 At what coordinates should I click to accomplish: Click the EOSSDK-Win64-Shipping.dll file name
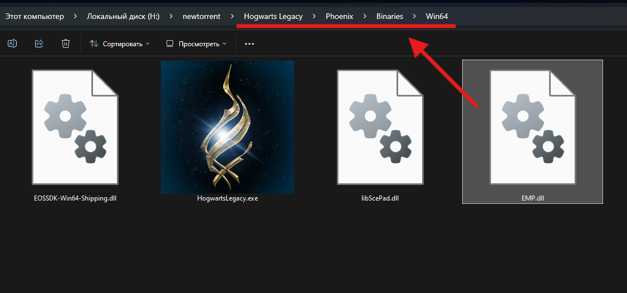coord(75,198)
